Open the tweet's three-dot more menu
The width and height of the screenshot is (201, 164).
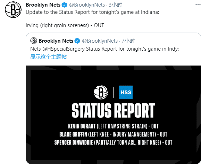pos(198,5)
